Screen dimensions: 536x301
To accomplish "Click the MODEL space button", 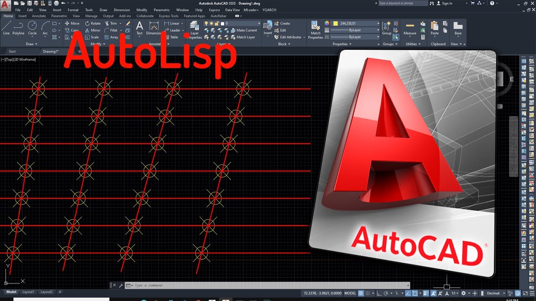I will pyautogui.click(x=350, y=293).
